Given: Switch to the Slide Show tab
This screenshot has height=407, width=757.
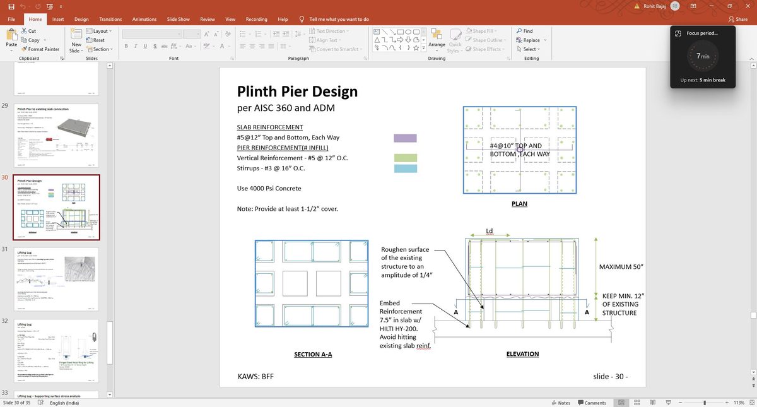Looking at the screenshot, I should 178,20.
